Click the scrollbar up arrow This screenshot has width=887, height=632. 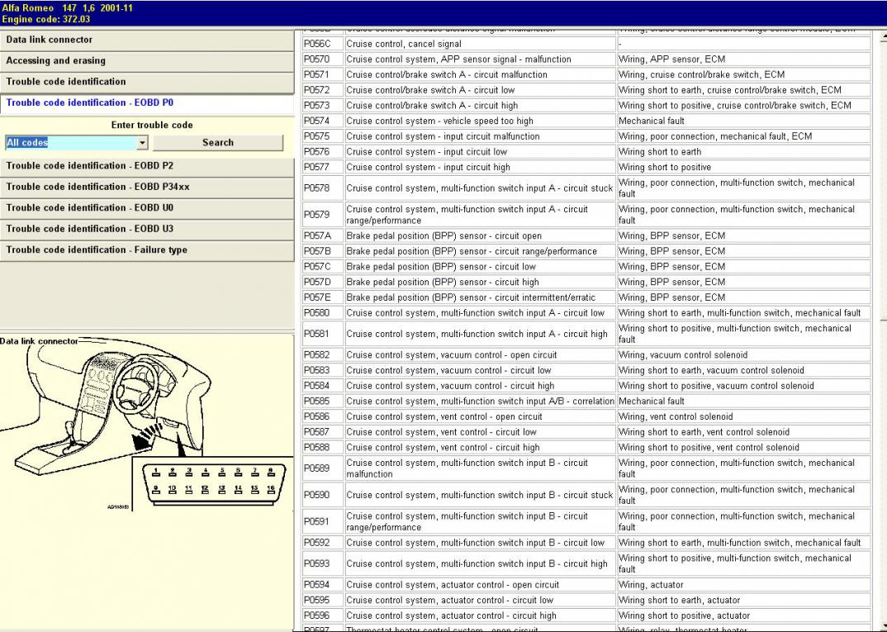(883, 37)
